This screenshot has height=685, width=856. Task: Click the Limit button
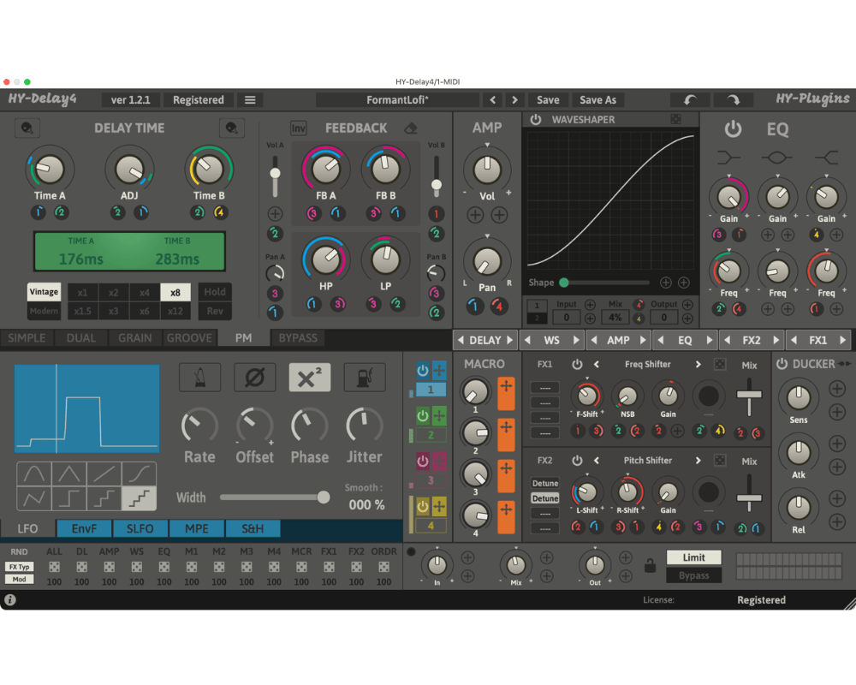(694, 557)
